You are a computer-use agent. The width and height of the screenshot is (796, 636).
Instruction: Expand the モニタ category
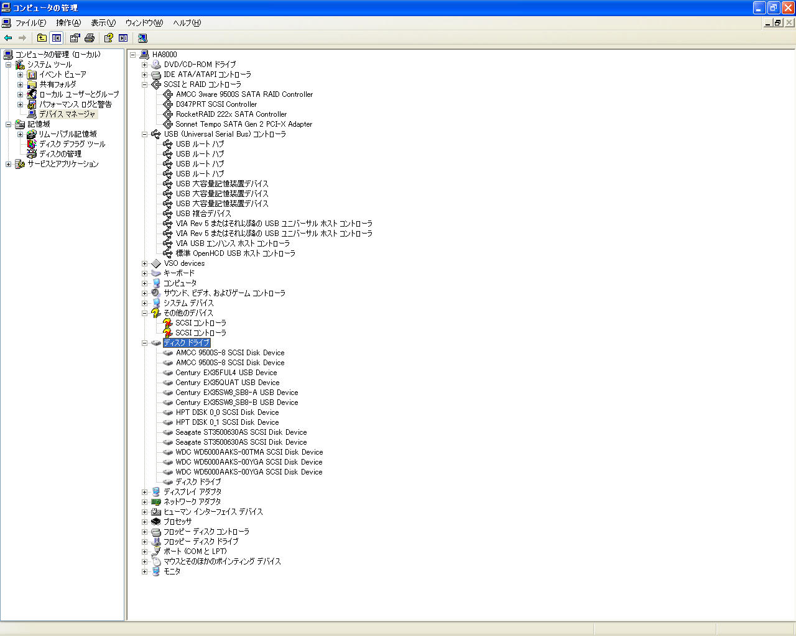coord(144,571)
